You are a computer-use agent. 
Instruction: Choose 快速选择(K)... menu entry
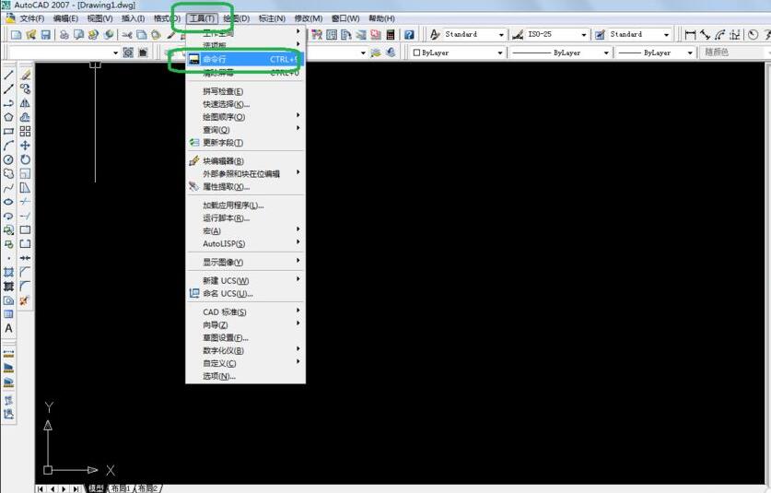pos(245,104)
